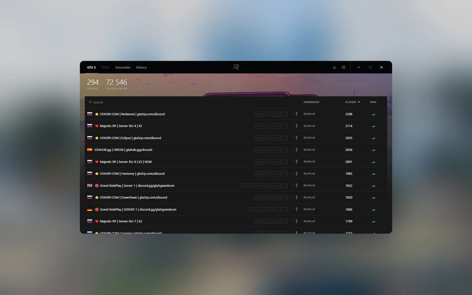The height and width of the screenshot is (295, 472).
Task: Click DE tag on Grand RolePlay SERVER 1 row
Action: (x=251, y=209)
